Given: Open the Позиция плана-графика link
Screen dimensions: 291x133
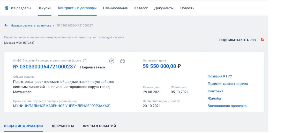Looking at the screenshot, I should pyautogui.click(x=228, y=84).
